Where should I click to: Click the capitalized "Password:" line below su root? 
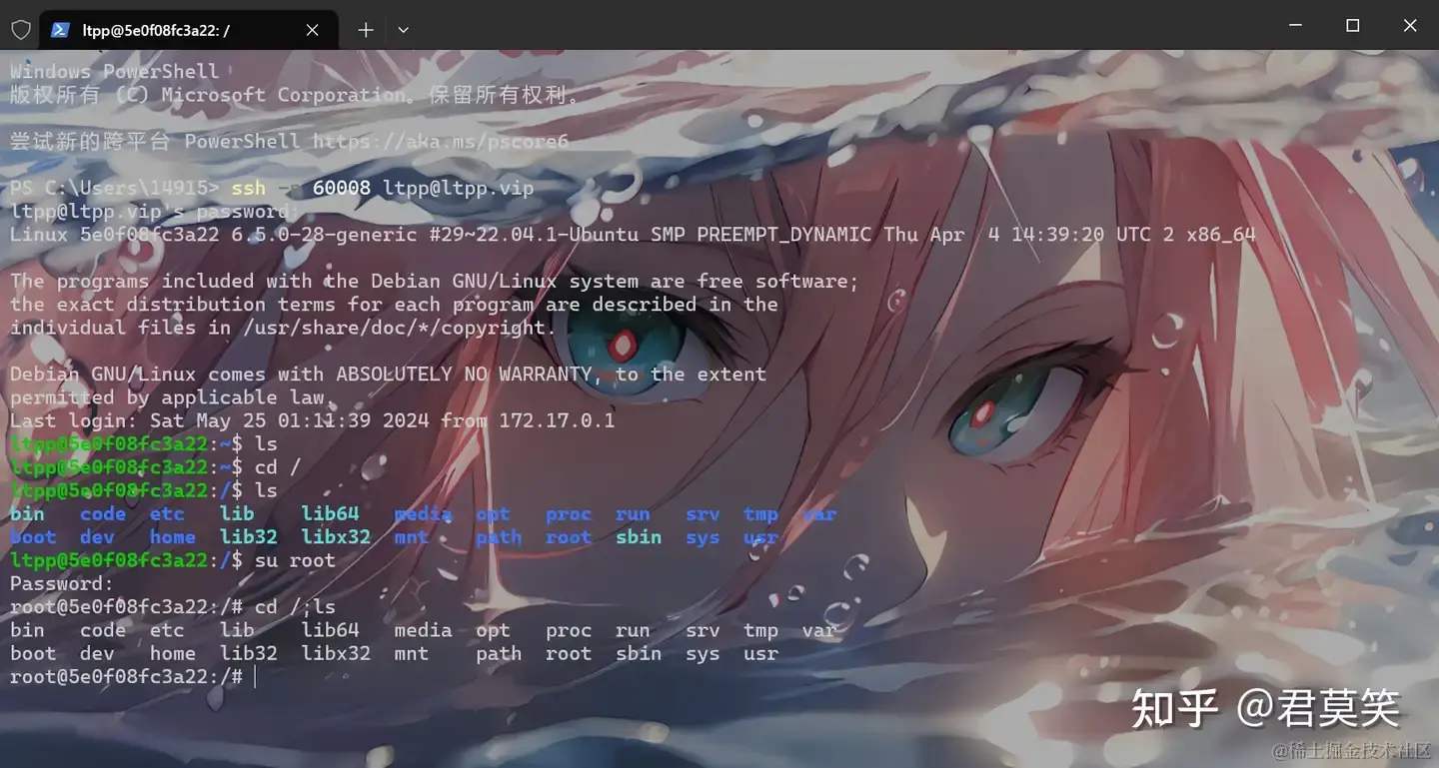tap(62, 583)
